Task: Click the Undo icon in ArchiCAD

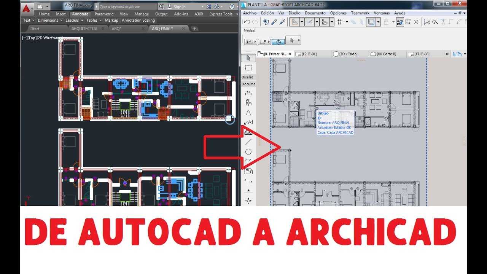Action: (247, 22)
